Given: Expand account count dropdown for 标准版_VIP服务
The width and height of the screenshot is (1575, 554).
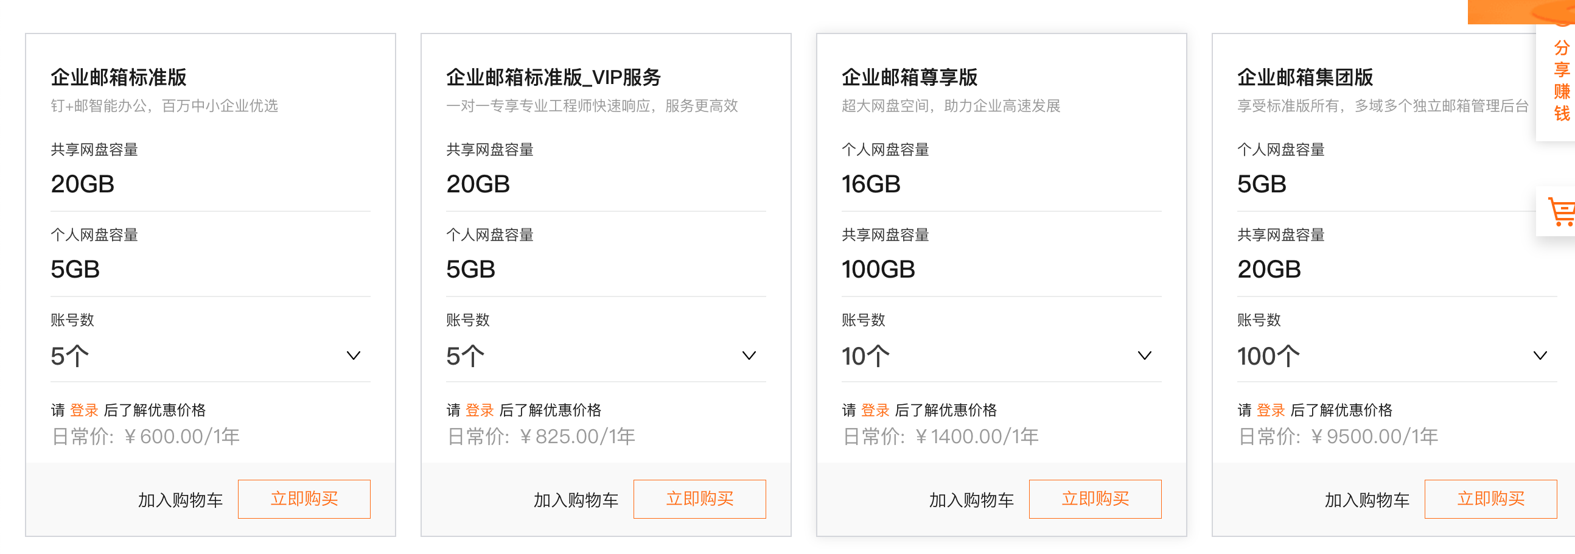Looking at the screenshot, I should 606,356.
